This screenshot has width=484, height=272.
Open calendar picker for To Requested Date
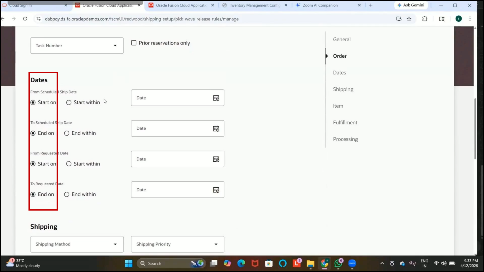(x=216, y=190)
